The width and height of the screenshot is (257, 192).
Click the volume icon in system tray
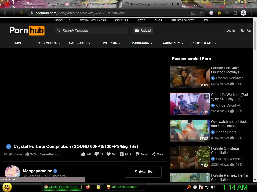click(213, 187)
